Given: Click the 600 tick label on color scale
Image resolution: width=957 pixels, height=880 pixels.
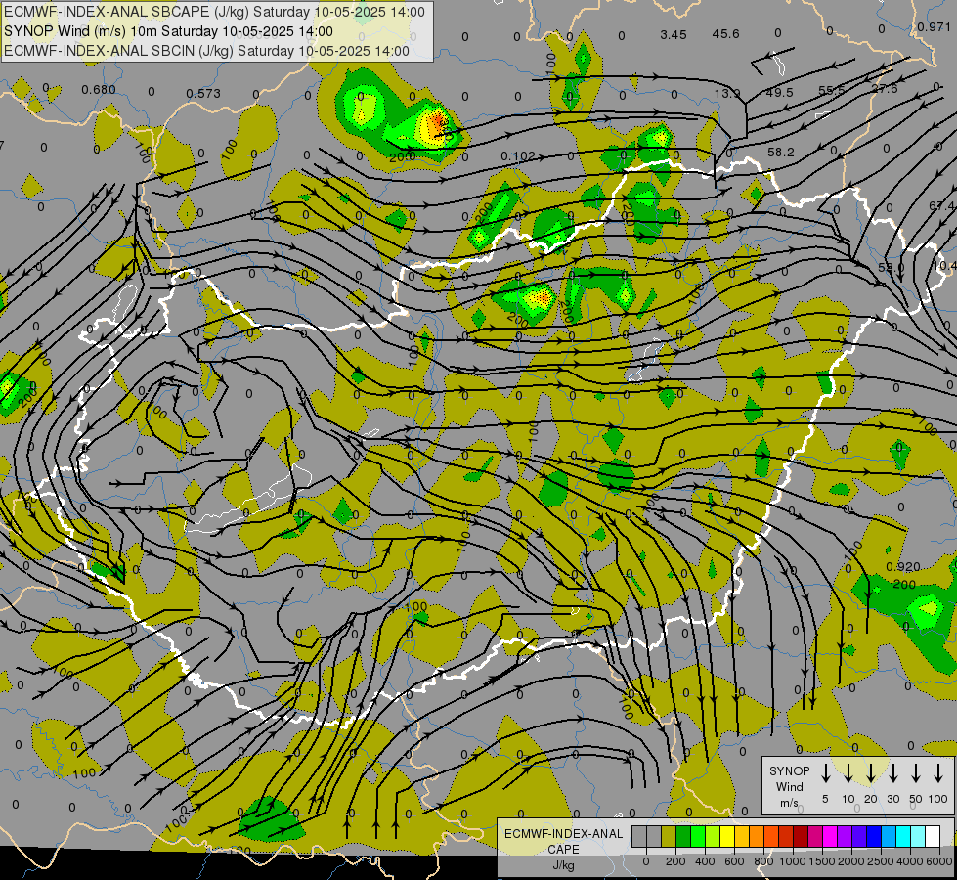Looking at the screenshot, I should (734, 861).
